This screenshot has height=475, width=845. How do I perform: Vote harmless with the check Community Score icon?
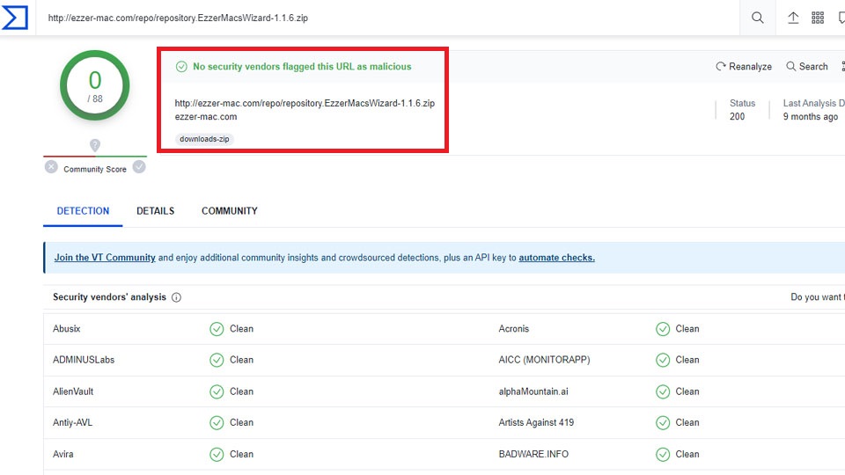pyautogui.click(x=139, y=167)
